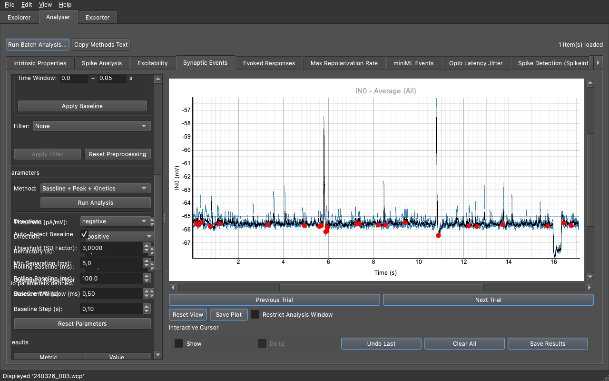Click the Time Window end field
This screenshot has height=381, width=609.
click(112, 78)
